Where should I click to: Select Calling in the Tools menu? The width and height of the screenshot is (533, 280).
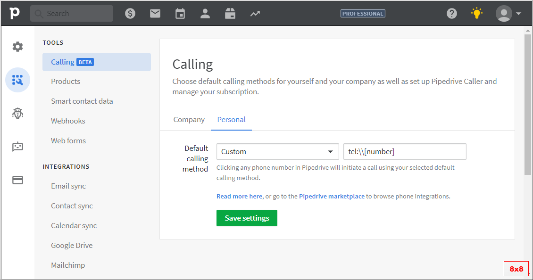point(97,62)
